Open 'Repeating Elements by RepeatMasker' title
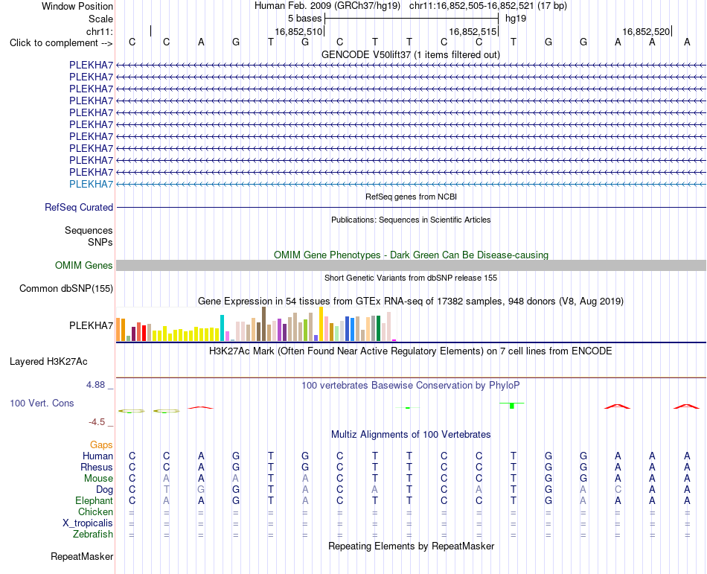The height and width of the screenshot is (574, 707). point(411,546)
